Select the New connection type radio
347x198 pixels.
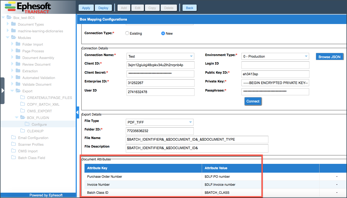pyautogui.click(x=163, y=33)
